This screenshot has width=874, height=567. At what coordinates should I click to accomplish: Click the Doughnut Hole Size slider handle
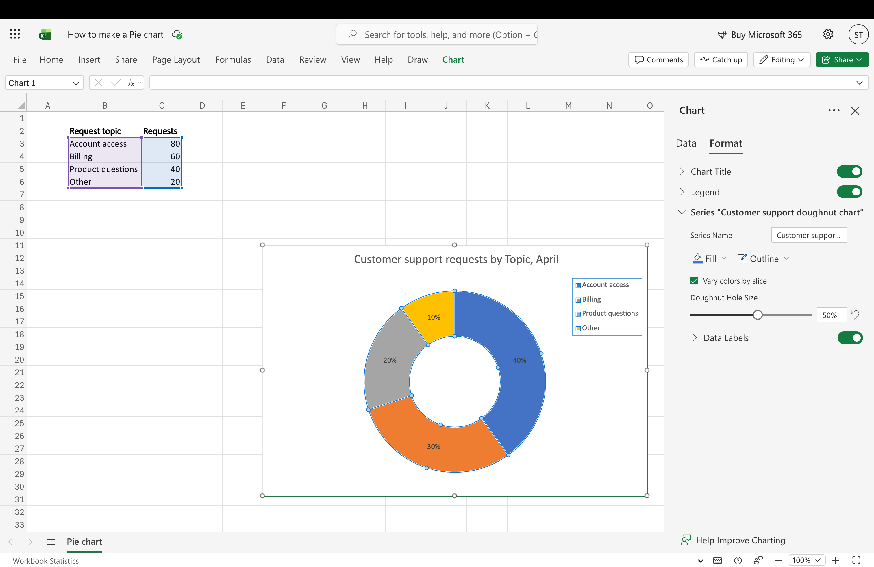coord(757,315)
